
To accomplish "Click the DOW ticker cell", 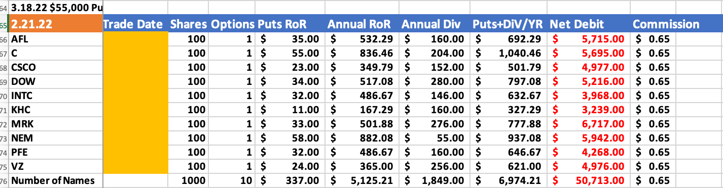I will coord(55,81).
